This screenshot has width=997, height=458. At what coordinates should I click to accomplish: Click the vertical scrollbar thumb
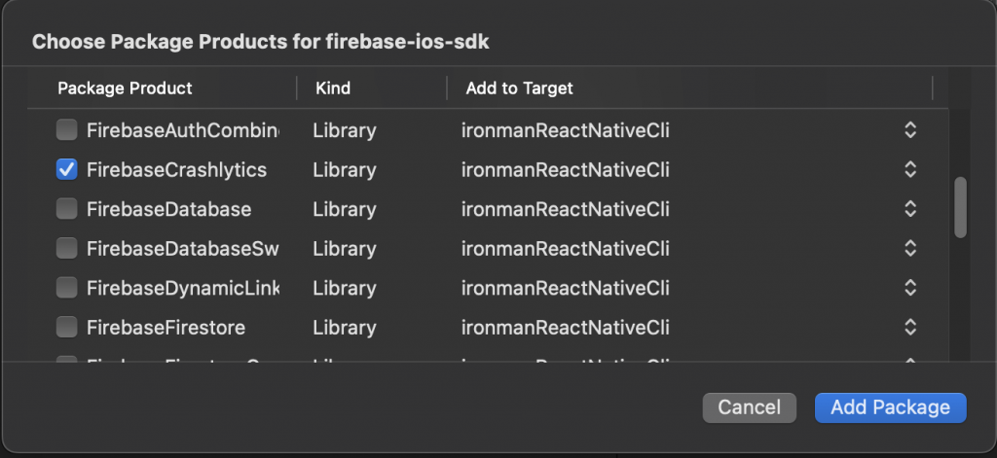tap(960, 207)
